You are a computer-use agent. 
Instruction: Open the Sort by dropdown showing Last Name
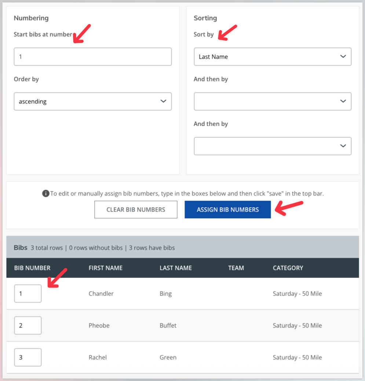(x=273, y=56)
